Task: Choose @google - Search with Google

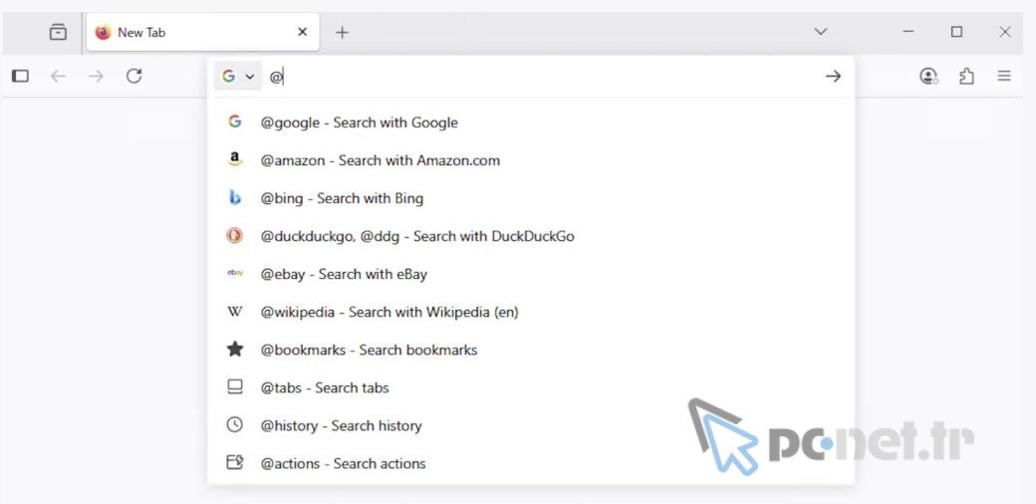Action: click(531, 123)
